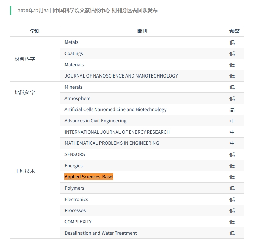Click Advances in Civil Engineering entry

[x=95, y=121]
